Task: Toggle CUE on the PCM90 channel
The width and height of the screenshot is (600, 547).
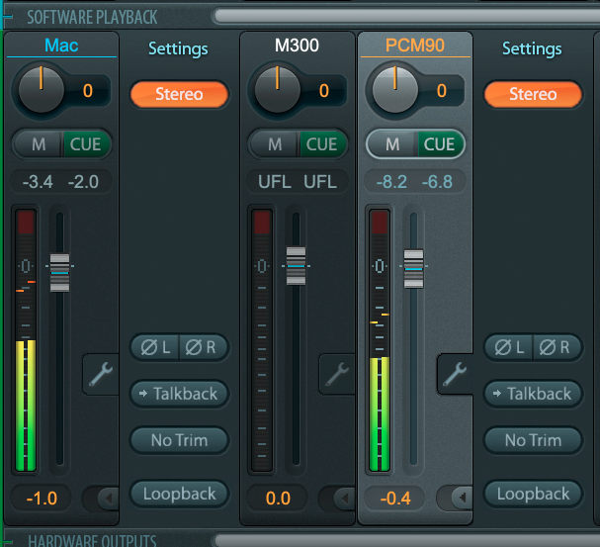Action: click(440, 144)
